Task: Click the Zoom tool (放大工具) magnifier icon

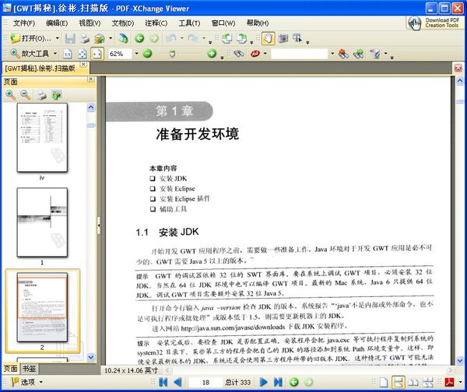Action: coord(15,54)
